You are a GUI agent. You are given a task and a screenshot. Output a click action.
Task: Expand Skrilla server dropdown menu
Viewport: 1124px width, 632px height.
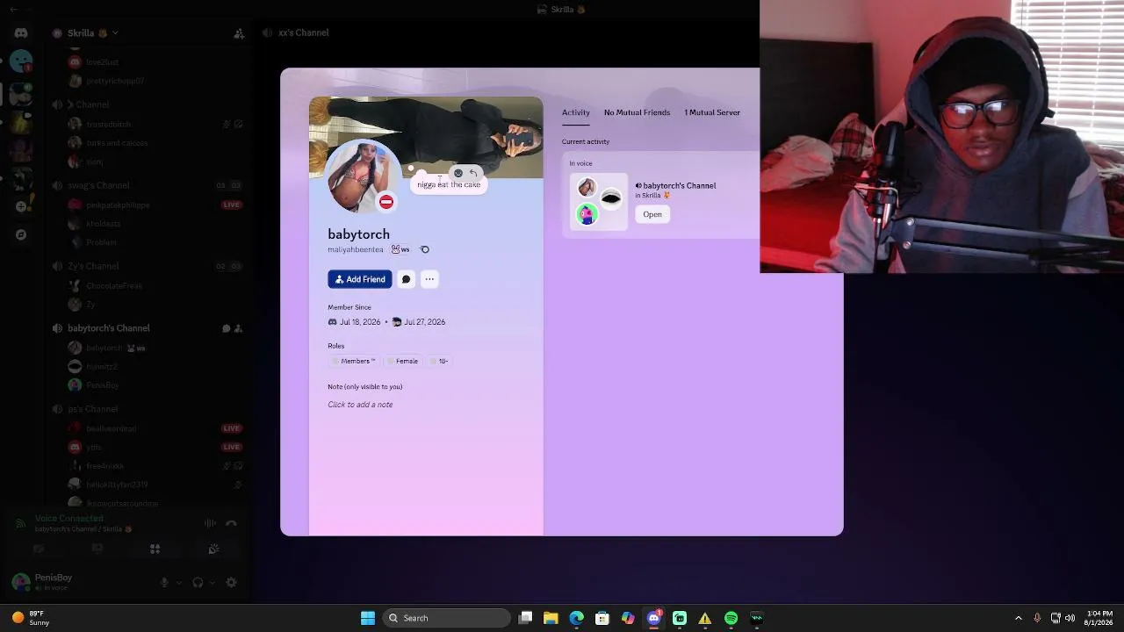(x=115, y=33)
